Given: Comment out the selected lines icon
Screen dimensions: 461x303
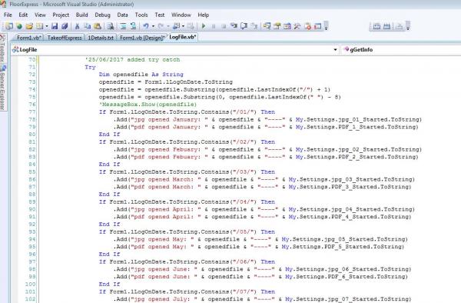Looking at the screenshot, I should pyautogui.click(x=123, y=26).
